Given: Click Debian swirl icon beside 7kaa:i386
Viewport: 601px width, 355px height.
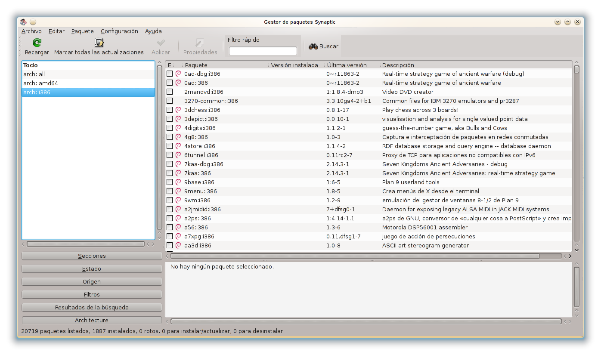Looking at the screenshot, I should pos(178,173).
